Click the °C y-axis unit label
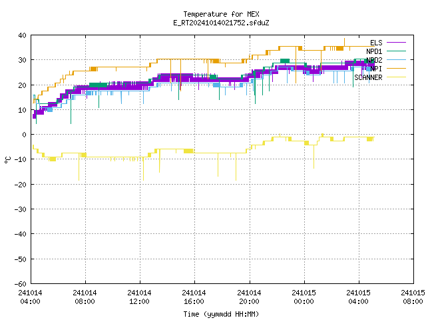Screen dimensions: 426x320 point(7,160)
